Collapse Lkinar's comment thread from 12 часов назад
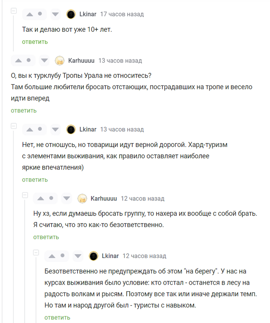This screenshot has height=323, width=270. (x=36, y=253)
